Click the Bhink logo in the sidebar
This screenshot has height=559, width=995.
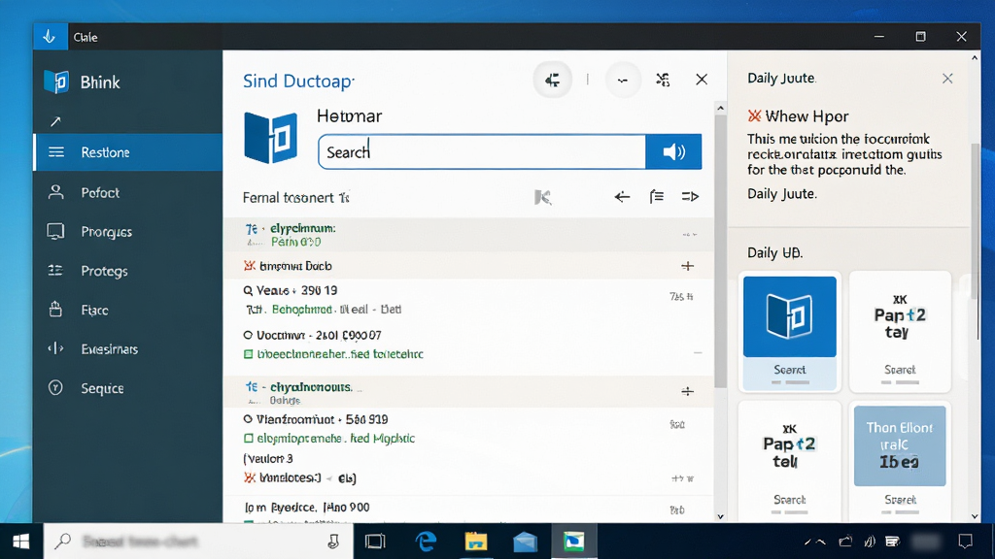point(56,82)
